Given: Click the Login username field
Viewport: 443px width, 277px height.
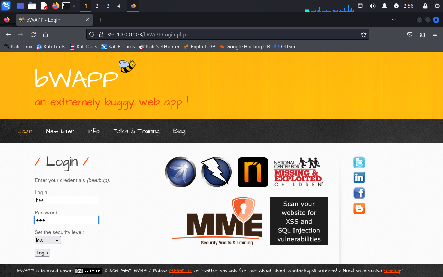Looking at the screenshot, I should point(66,200).
